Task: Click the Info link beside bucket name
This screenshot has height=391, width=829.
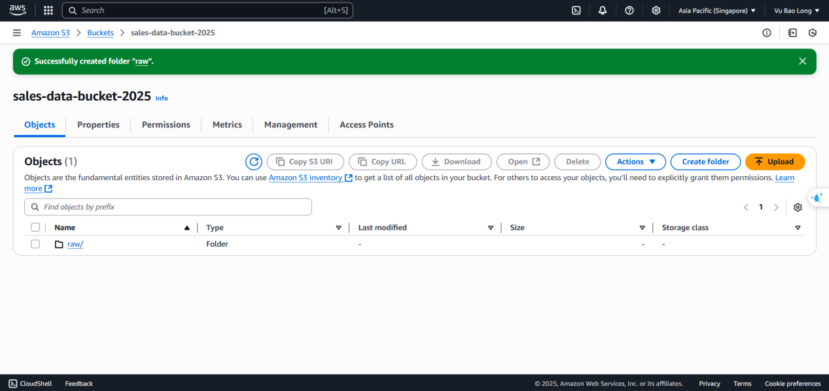Action: [x=162, y=99]
